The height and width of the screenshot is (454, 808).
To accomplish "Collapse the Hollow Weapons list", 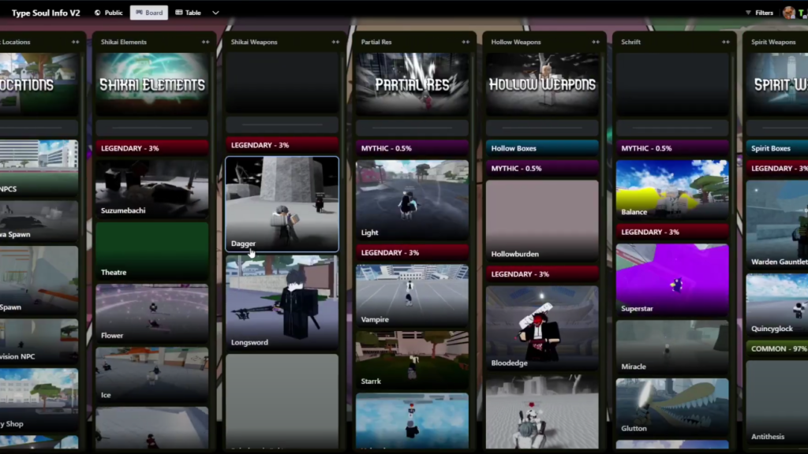I will click(x=596, y=42).
